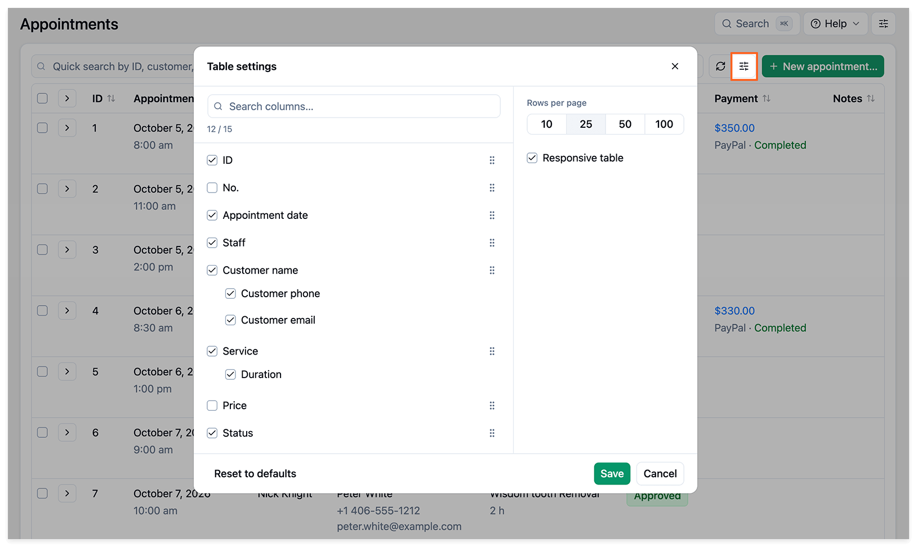Screen dimensions: 917x547
Task: Click the top-right page settings icon
Action: coord(883,24)
